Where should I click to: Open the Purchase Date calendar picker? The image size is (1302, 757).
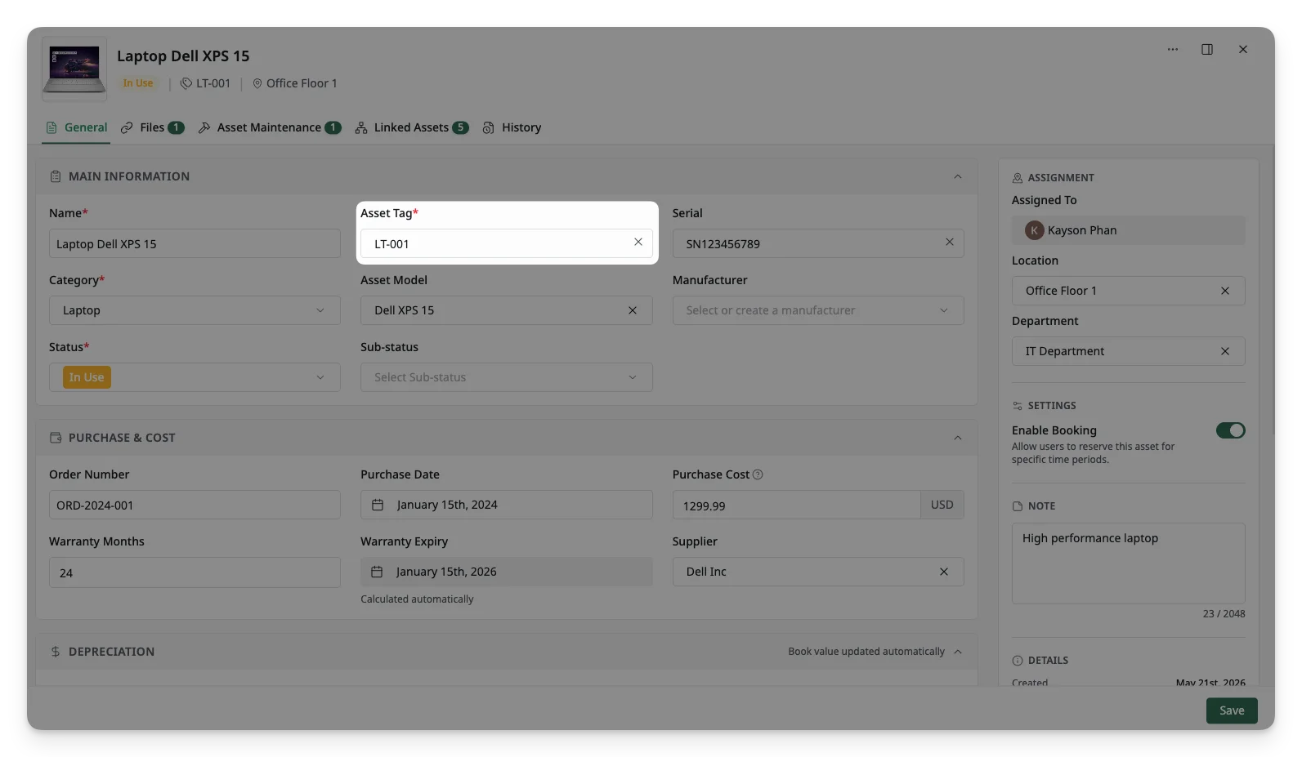tap(506, 505)
